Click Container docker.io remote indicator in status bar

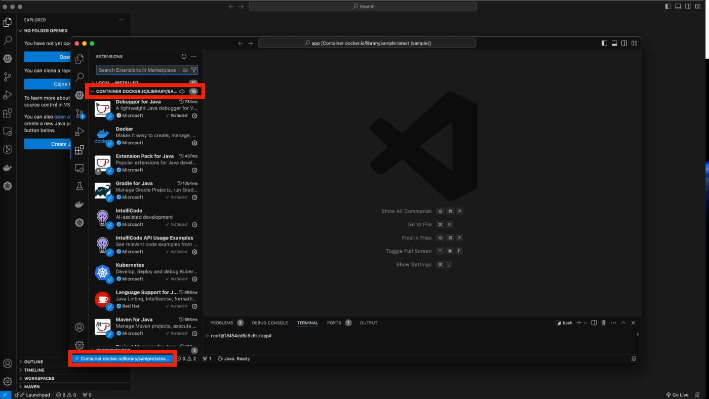(x=123, y=358)
